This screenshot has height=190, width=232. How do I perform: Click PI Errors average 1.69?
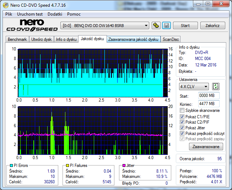coord(51,171)
